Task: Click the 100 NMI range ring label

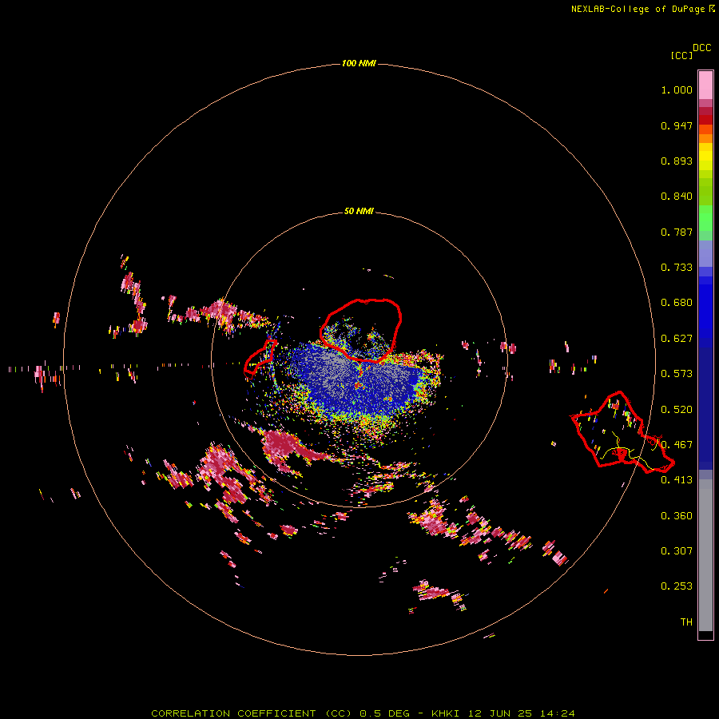Action: tap(359, 63)
